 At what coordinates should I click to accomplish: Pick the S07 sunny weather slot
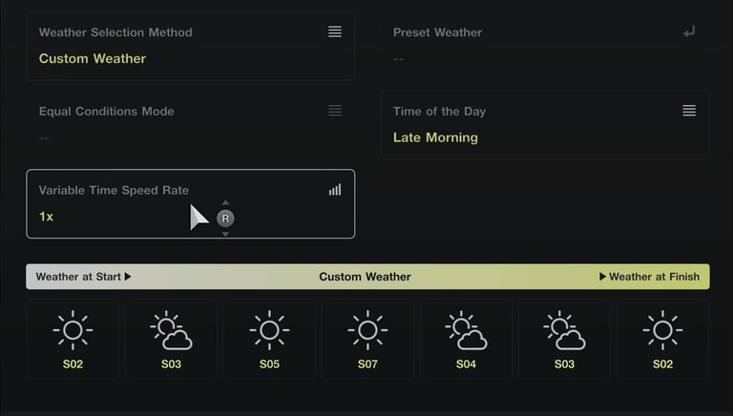(367, 339)
